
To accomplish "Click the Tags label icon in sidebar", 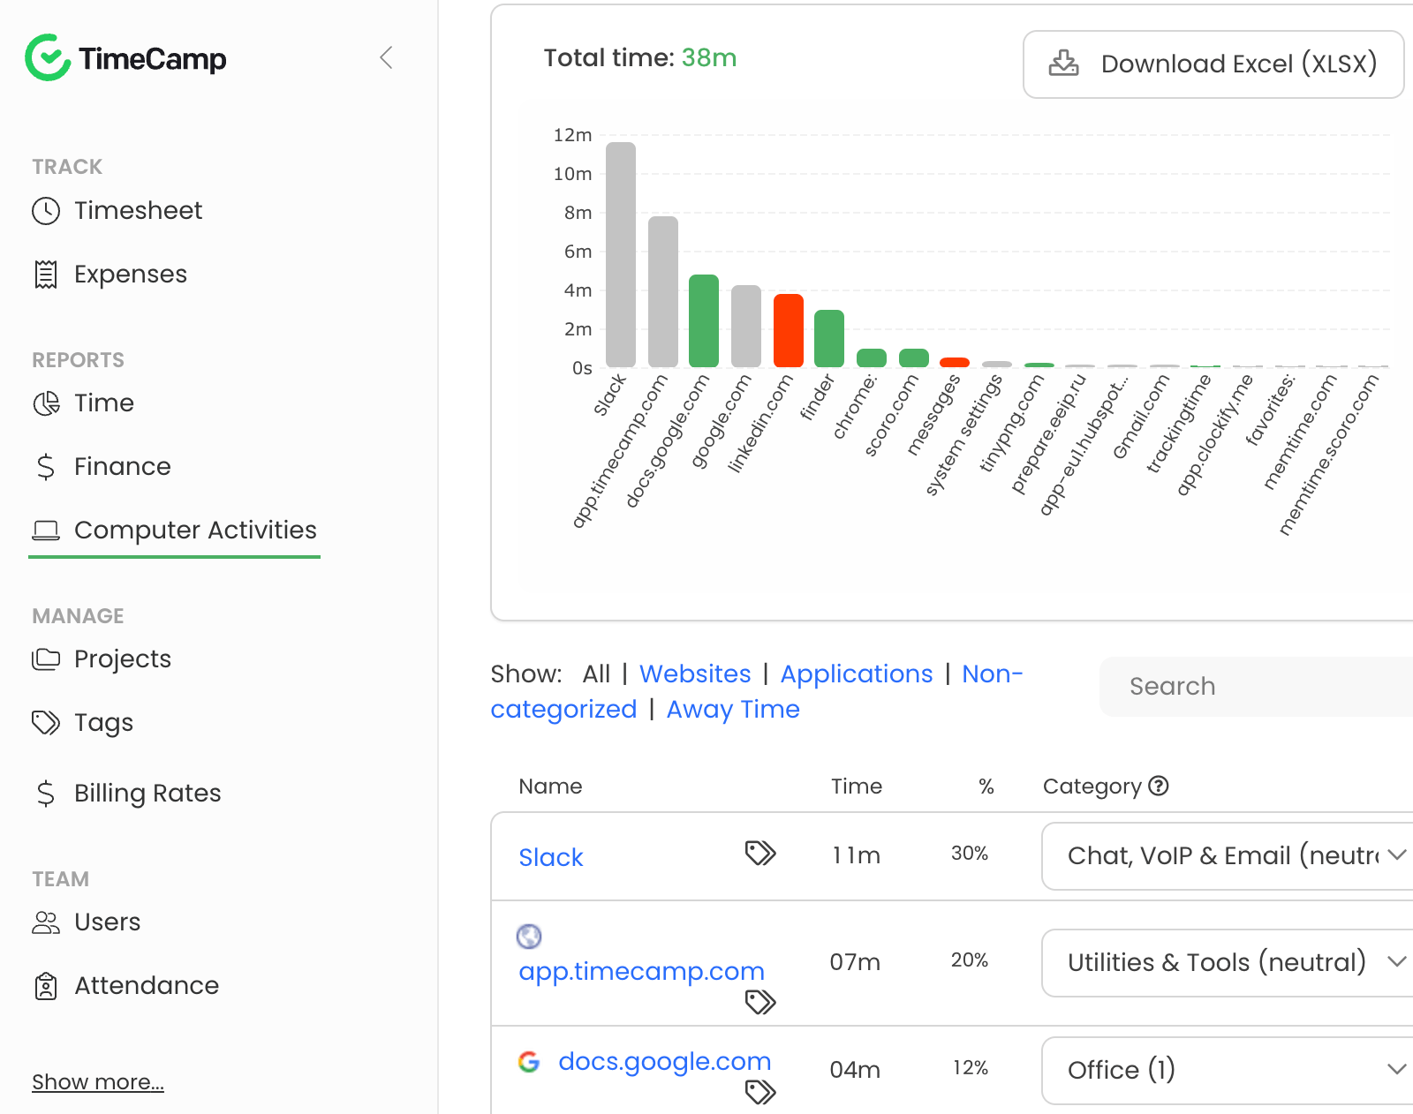I will pos(46,723).
